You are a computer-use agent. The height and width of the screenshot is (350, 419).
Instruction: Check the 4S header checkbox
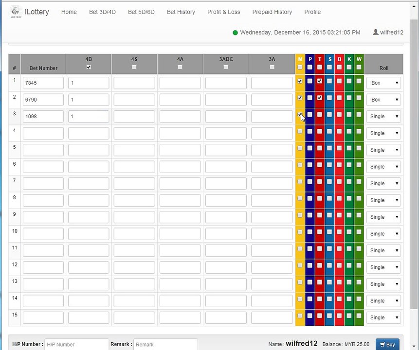[134, 67]
